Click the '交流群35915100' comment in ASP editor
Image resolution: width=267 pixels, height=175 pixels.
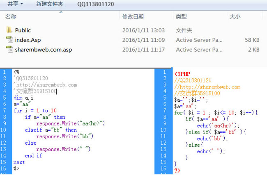click(x=35, y=91)
